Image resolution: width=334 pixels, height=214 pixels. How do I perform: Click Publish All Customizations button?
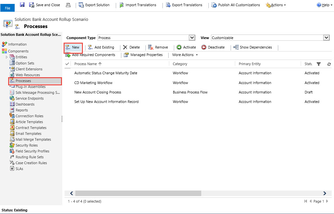click(235, 5)
